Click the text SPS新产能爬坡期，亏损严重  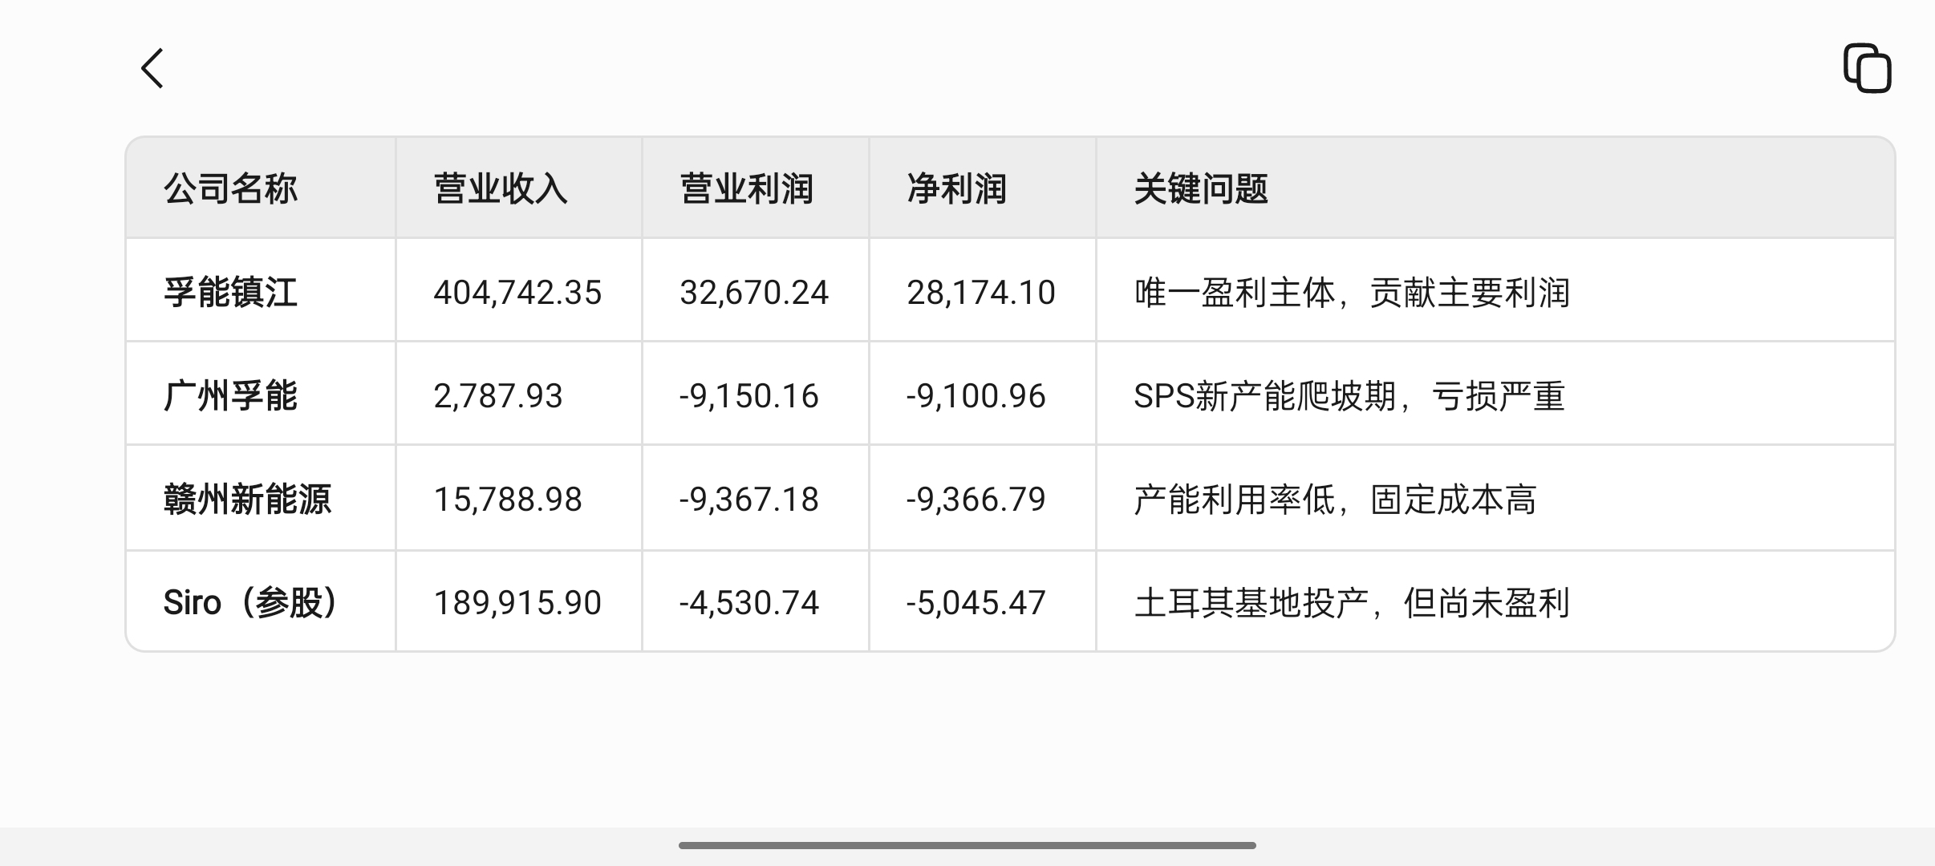pos(1349,395)
